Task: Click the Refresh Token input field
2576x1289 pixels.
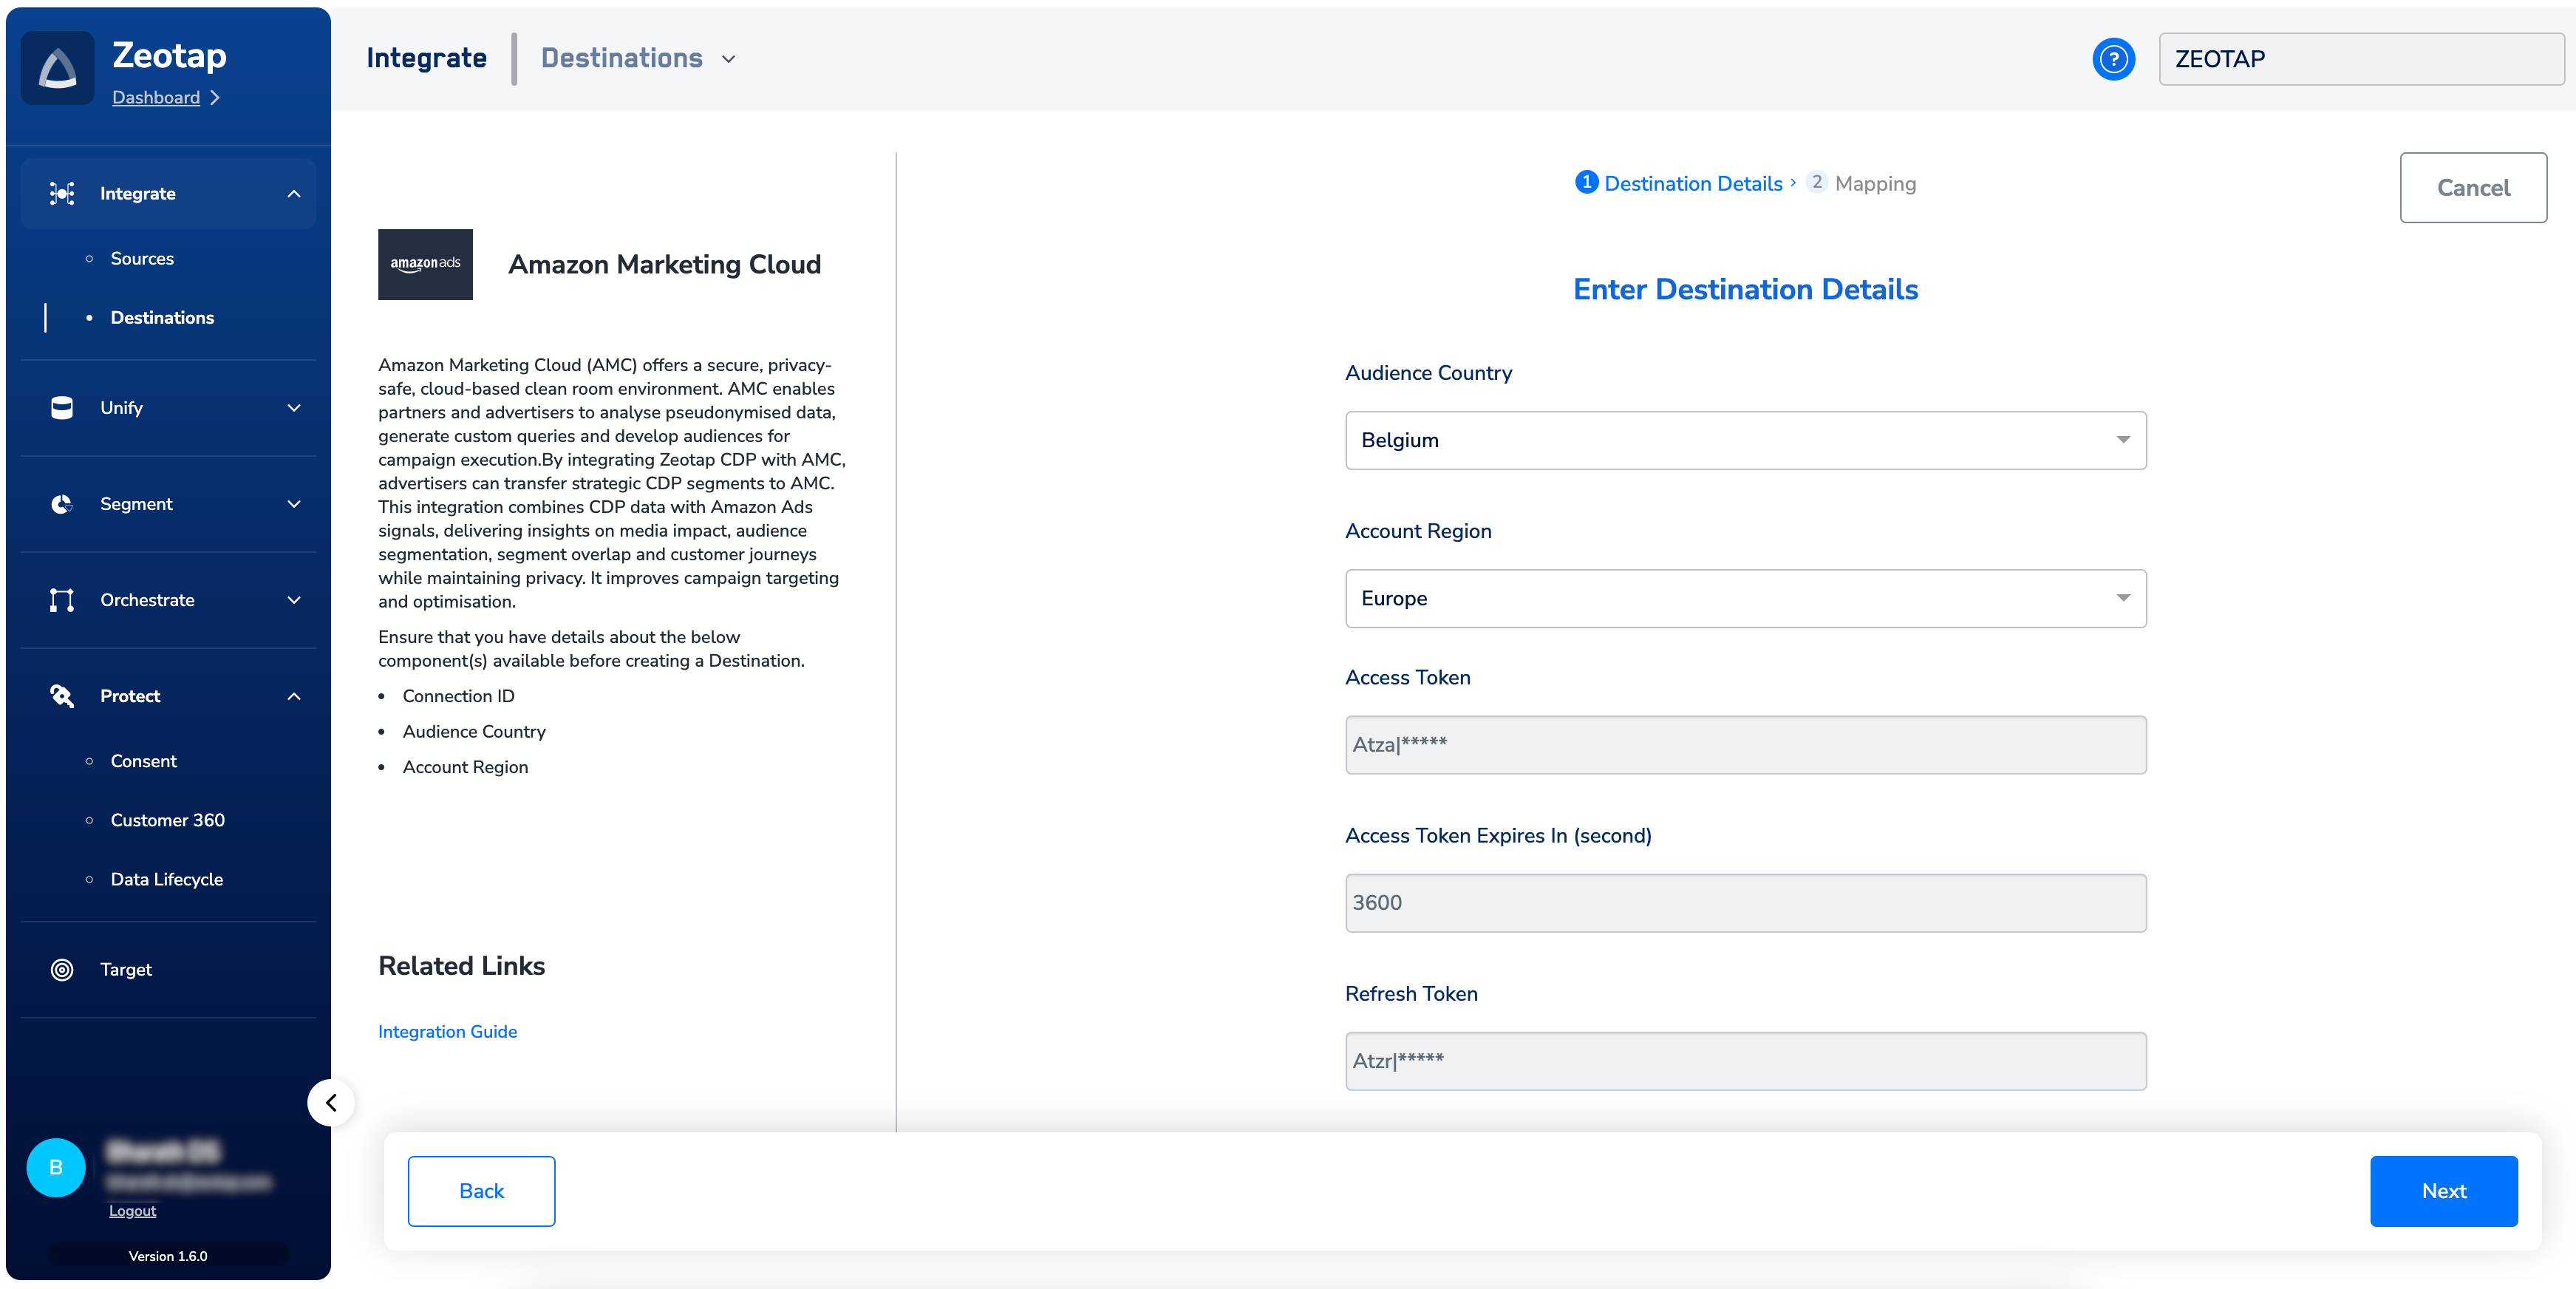Action: [x=1745, y=1061]
